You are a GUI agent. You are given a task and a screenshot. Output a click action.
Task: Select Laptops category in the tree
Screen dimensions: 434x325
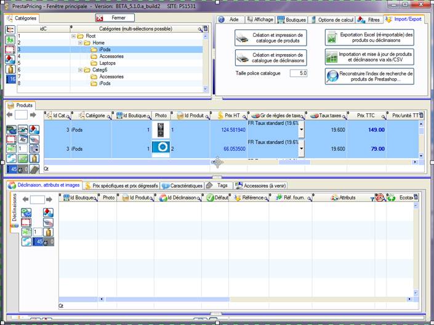(x=108, y=63)
